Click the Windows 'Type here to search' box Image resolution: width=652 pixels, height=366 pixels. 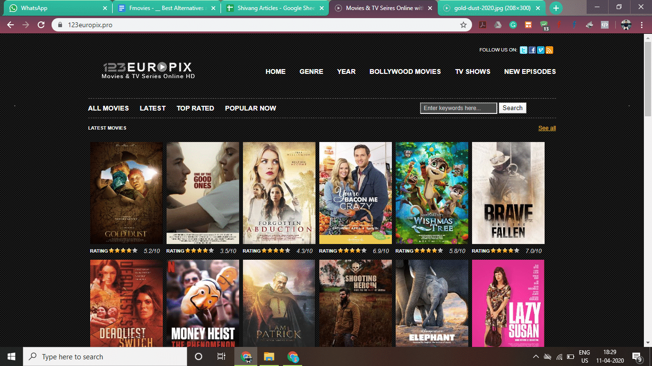point(105,356)
